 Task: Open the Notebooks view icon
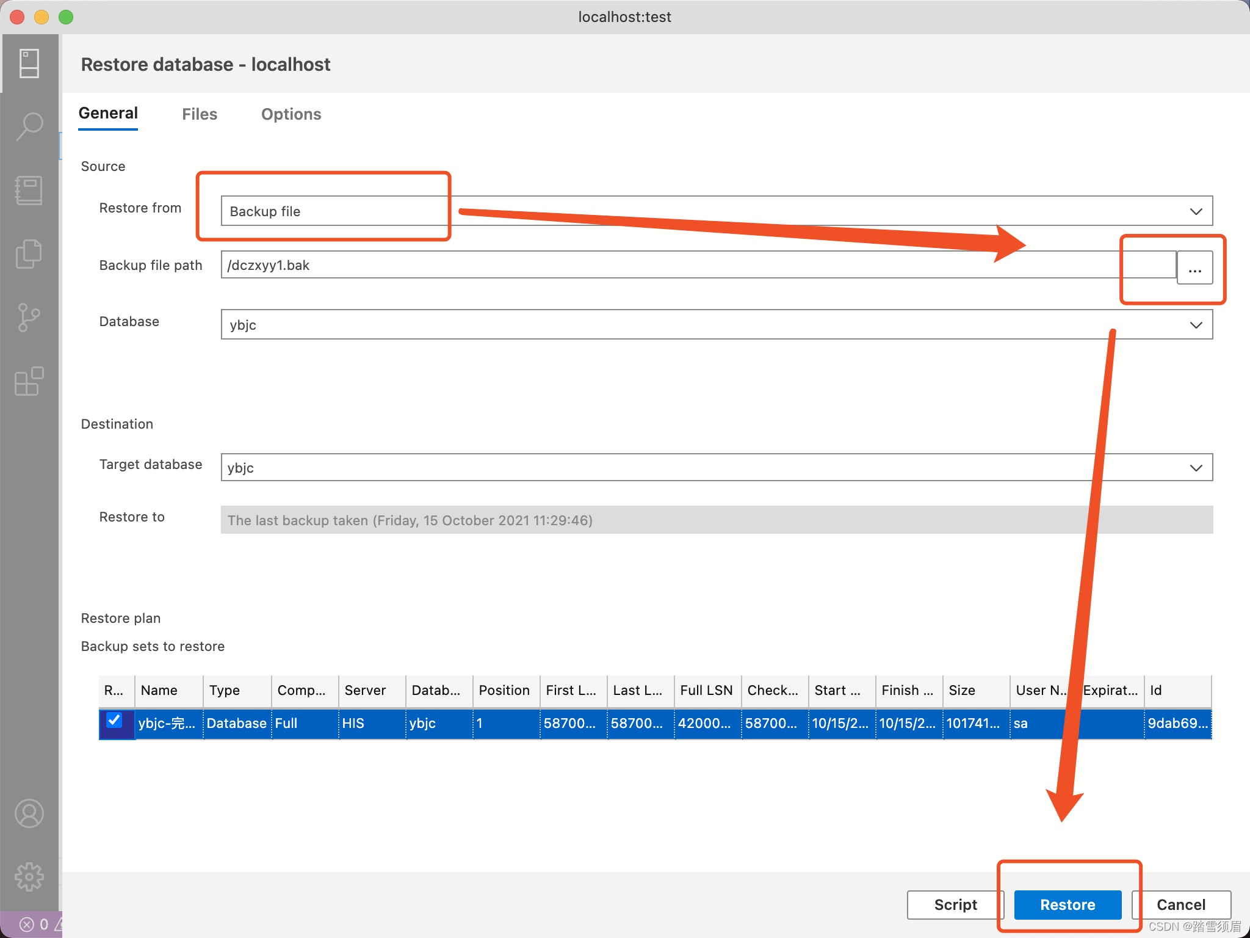tap(29, 191)
